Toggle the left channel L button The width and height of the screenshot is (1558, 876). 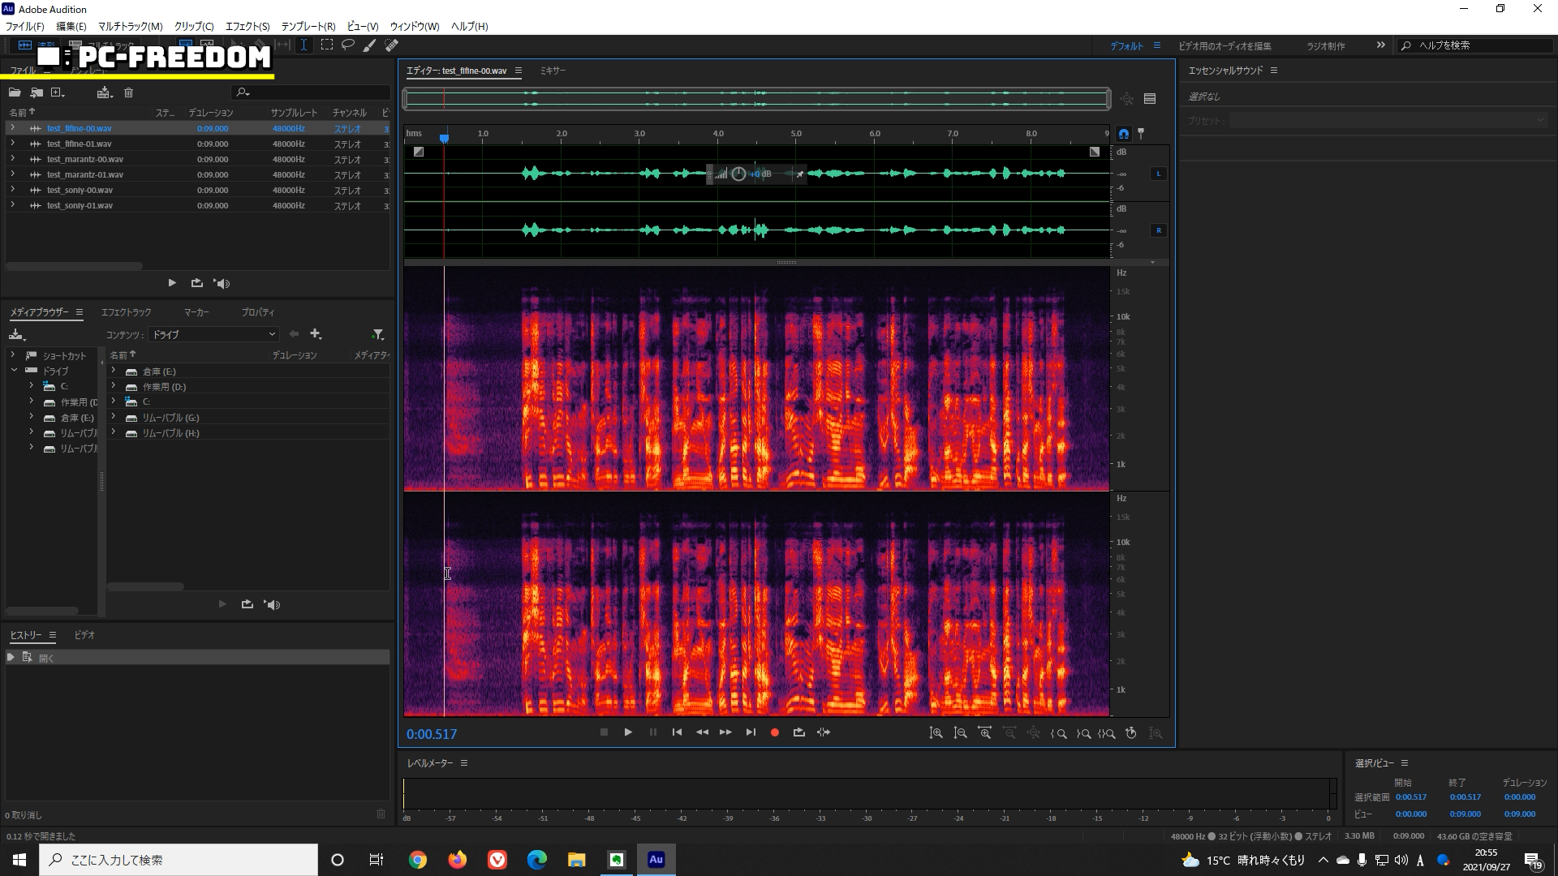[x=1158, y=174]
